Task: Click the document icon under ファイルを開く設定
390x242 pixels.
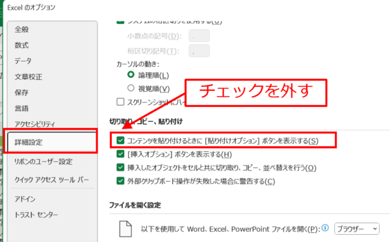Action: point(125,228)
